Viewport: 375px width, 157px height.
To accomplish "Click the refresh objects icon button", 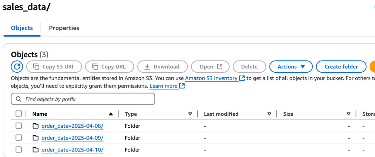I will point(17,67).
